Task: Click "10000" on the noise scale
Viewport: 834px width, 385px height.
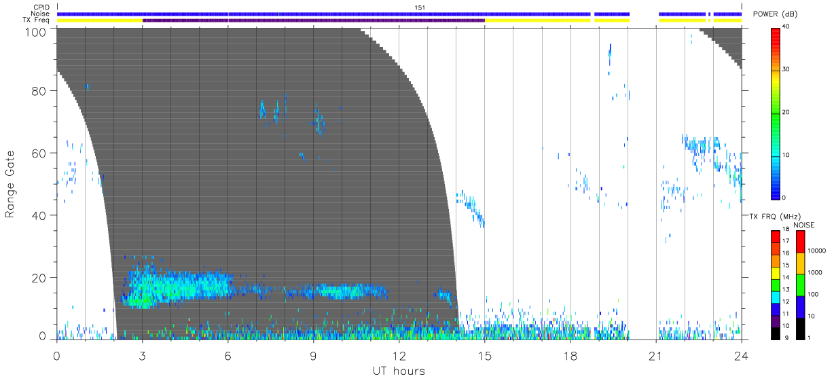Action: pos(818,250)
